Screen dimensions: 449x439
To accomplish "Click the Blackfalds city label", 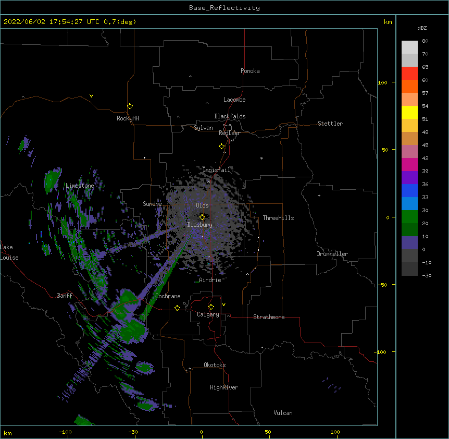I will click(x=230, y=116).
